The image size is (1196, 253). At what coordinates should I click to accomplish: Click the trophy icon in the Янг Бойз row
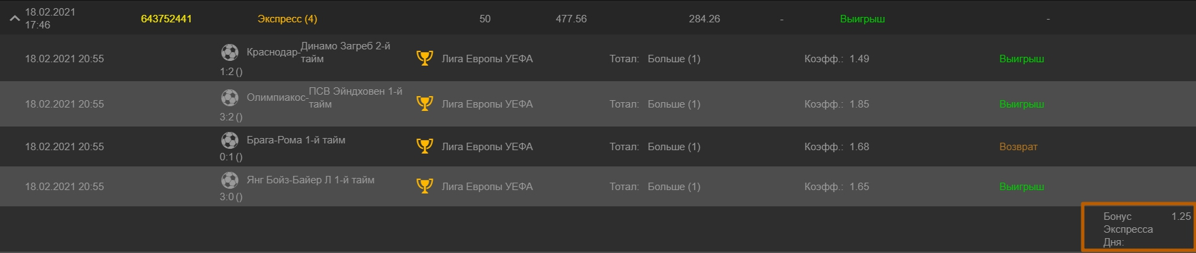[x=425, y=186]
